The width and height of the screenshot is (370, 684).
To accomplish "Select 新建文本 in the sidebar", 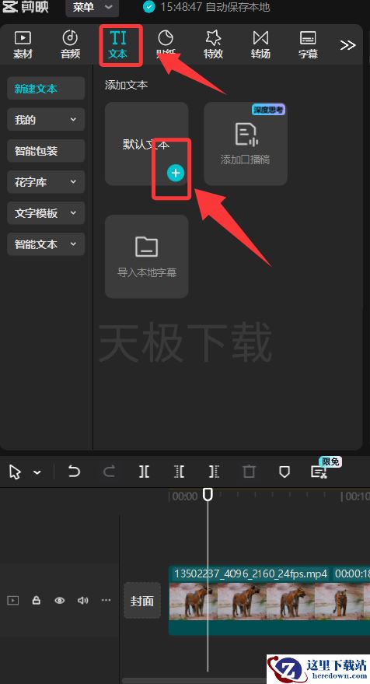I will [46, 89].
